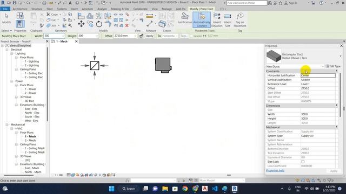Switch to the Systems ribbon tab
This screenshot has width=346, height=194.
click(62, 9)
